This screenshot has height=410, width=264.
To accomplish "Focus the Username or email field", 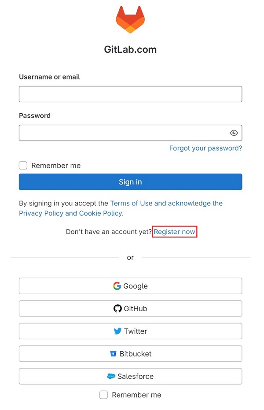I will point(130,94).
